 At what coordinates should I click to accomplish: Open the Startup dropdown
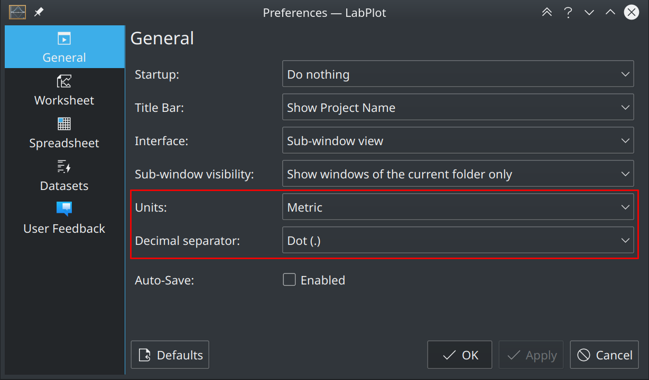(x=458, y=74)
